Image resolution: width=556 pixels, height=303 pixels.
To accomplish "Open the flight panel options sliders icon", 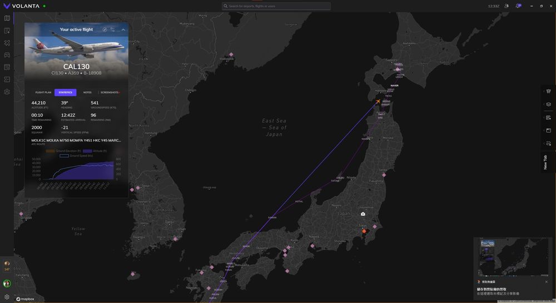I will (113, 29).
